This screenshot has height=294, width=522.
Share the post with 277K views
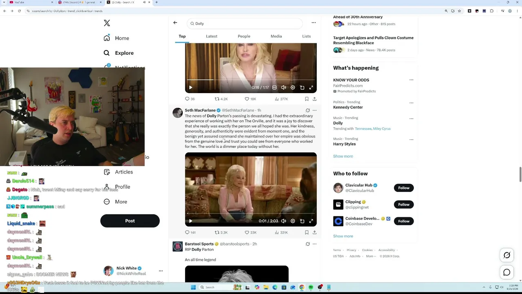pos(314,99)
